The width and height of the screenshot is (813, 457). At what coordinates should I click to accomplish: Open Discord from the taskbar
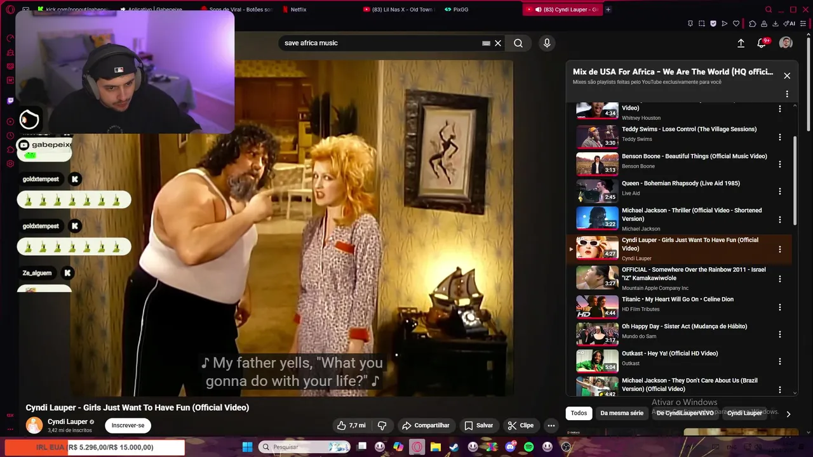coord(511,447)
